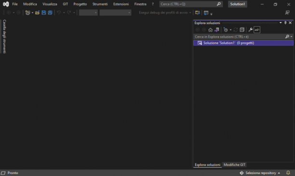Click the Visual Studio logo icon
295x176 pixels.
[x=6, y=4]
